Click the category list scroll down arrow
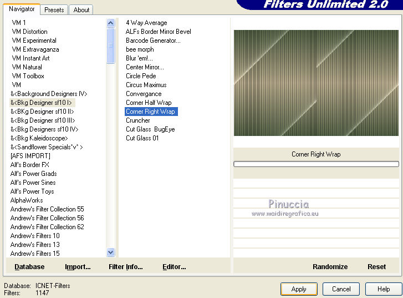This screenshot has height=298, width=403. pos(110,252)
